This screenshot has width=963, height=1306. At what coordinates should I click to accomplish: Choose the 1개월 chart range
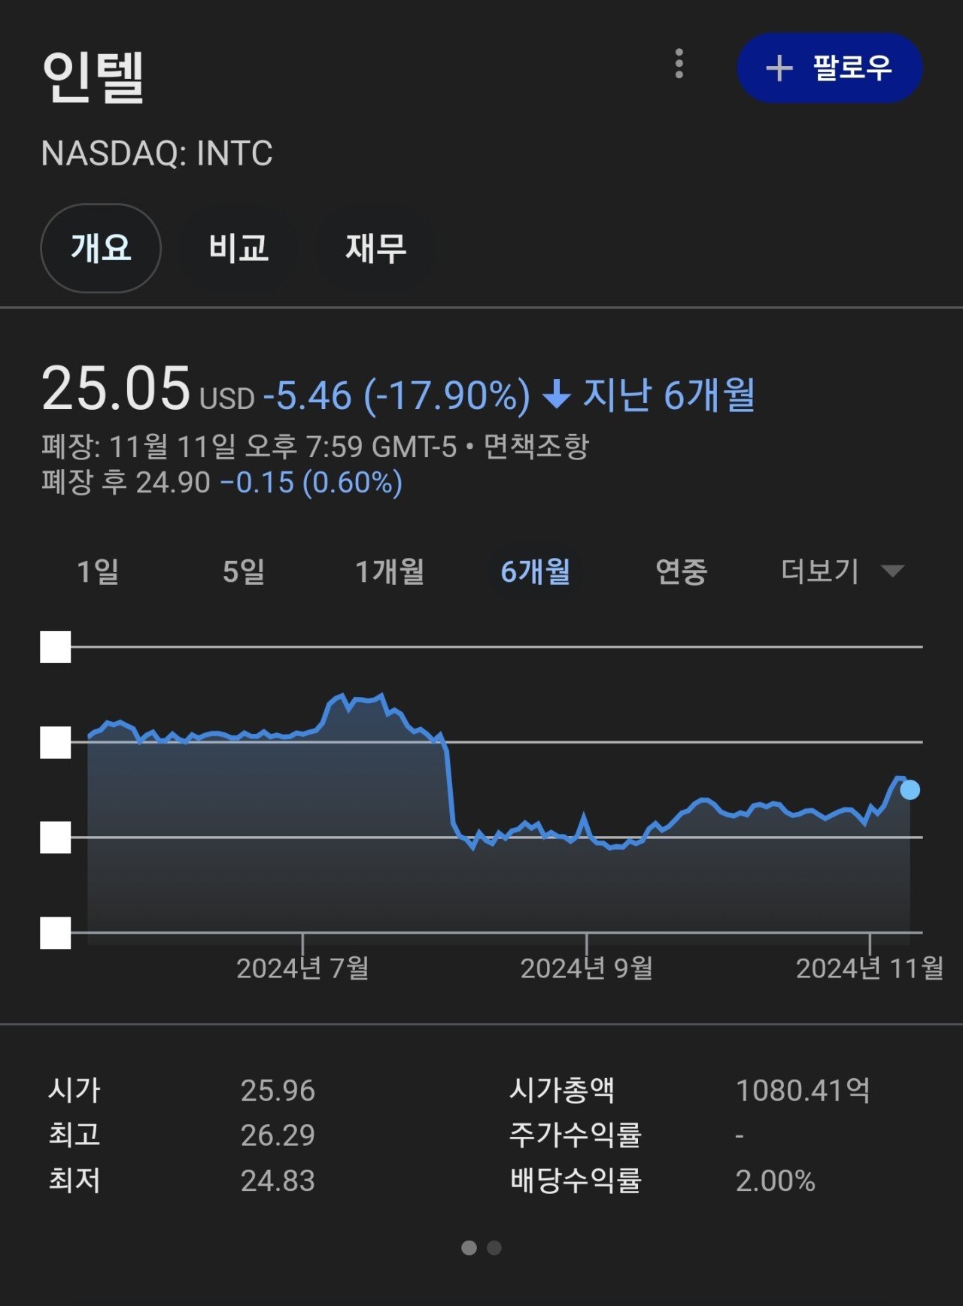point(390,572)
